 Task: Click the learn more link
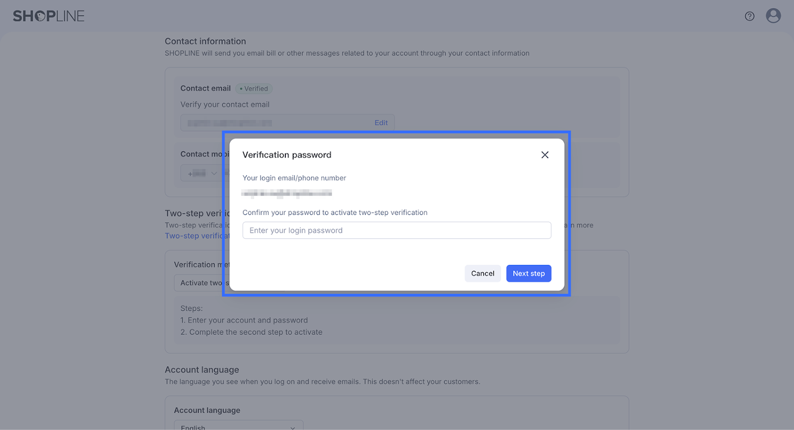582,225
